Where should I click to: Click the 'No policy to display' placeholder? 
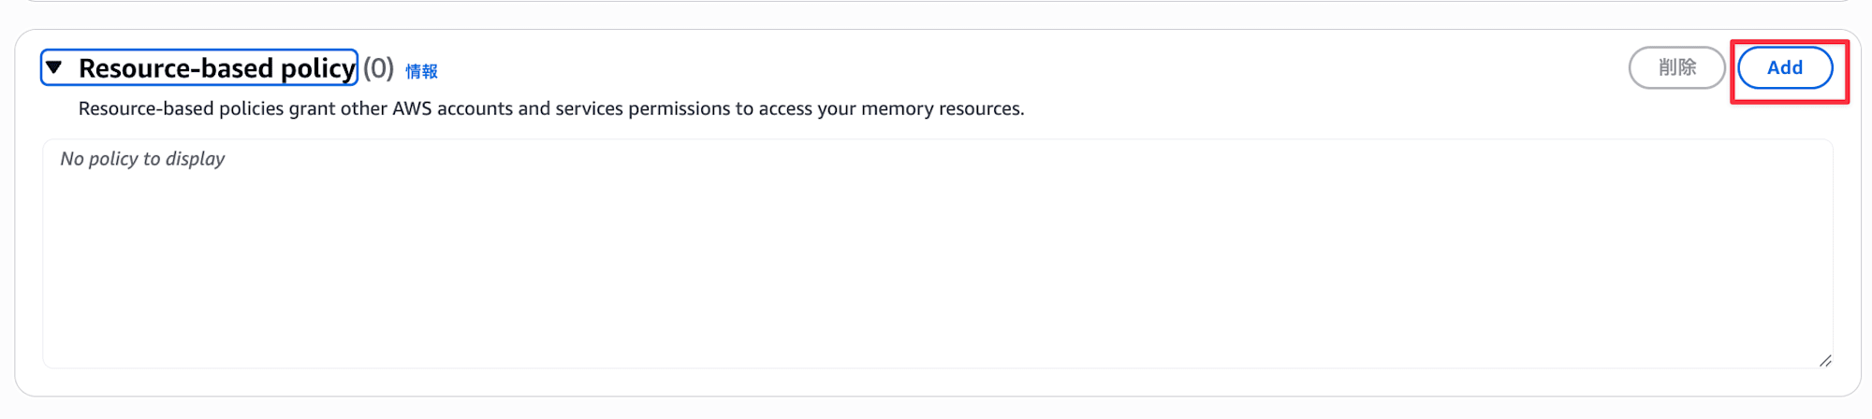pos(142,159)
